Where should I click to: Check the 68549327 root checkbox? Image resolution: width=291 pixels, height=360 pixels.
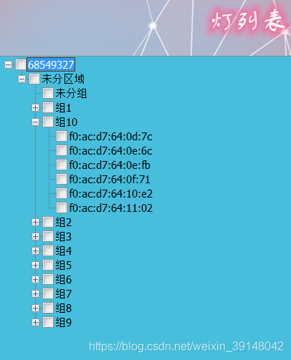pos(21,64)
